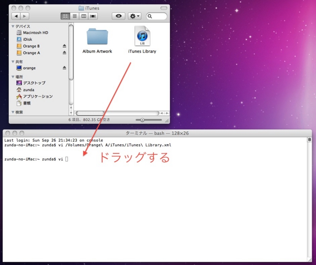Click the Terminal split pane button
This screenshot has height=265, width=316.
[x=309, y=140]
